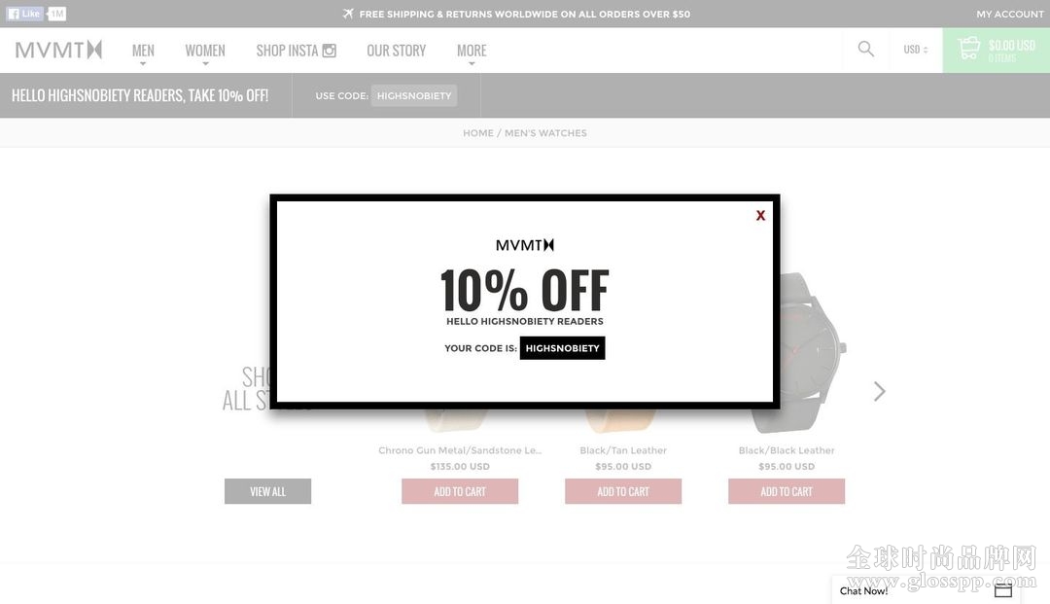
Task: Click the Instagram icon beside Shop Insta
Action: pyautogui.click(x=329, y=51)
